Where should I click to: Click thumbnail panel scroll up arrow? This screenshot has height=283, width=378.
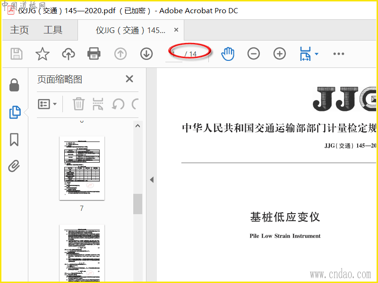point(137,126)
